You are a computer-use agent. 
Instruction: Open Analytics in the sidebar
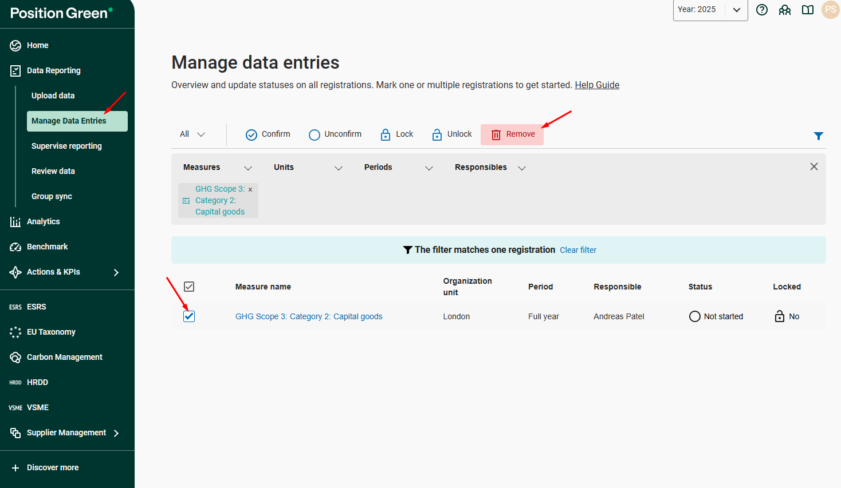coord(43,221)
